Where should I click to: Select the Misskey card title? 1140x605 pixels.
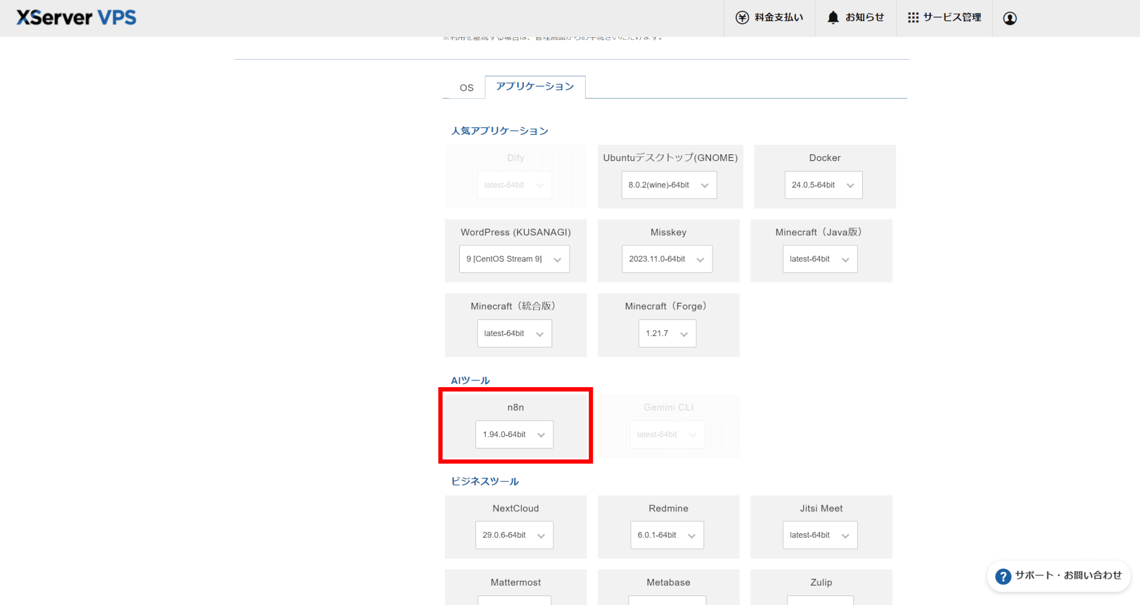click(669, 232)
